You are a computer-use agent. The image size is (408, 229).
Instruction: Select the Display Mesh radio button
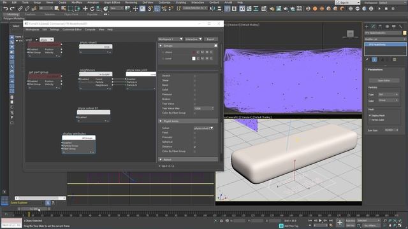[x=370, y=115]
